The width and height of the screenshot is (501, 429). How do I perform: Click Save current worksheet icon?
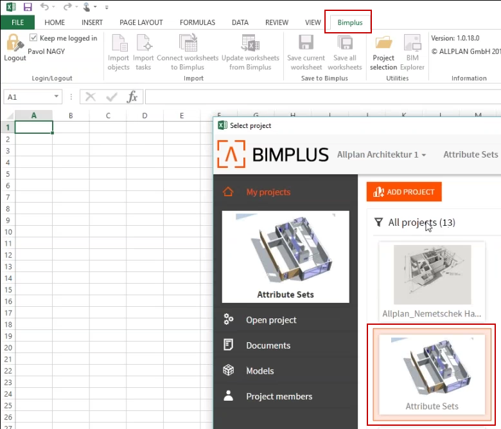point(306,43)
